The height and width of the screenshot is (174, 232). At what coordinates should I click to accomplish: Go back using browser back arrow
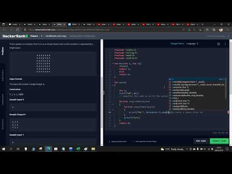point(3,29)
